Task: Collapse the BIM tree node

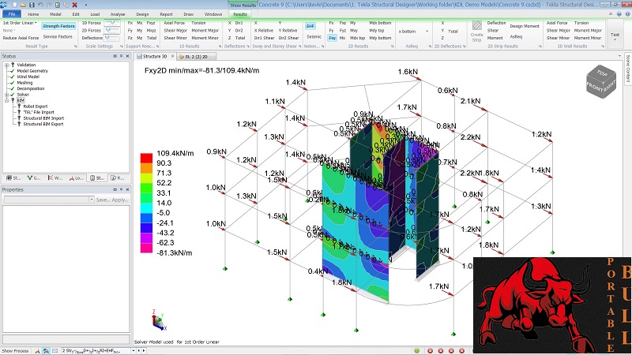Action: (x=7, y=100)
